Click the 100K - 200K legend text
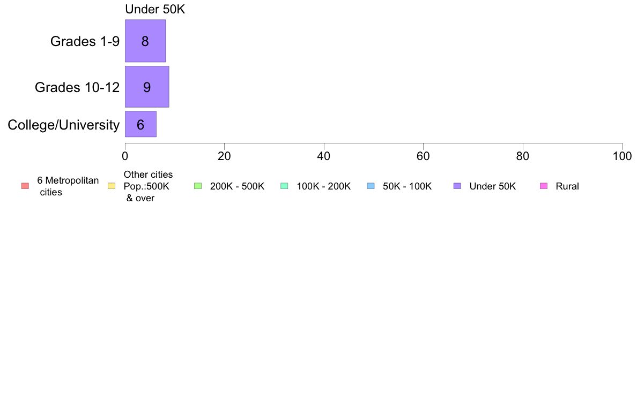 pos(323,186)
